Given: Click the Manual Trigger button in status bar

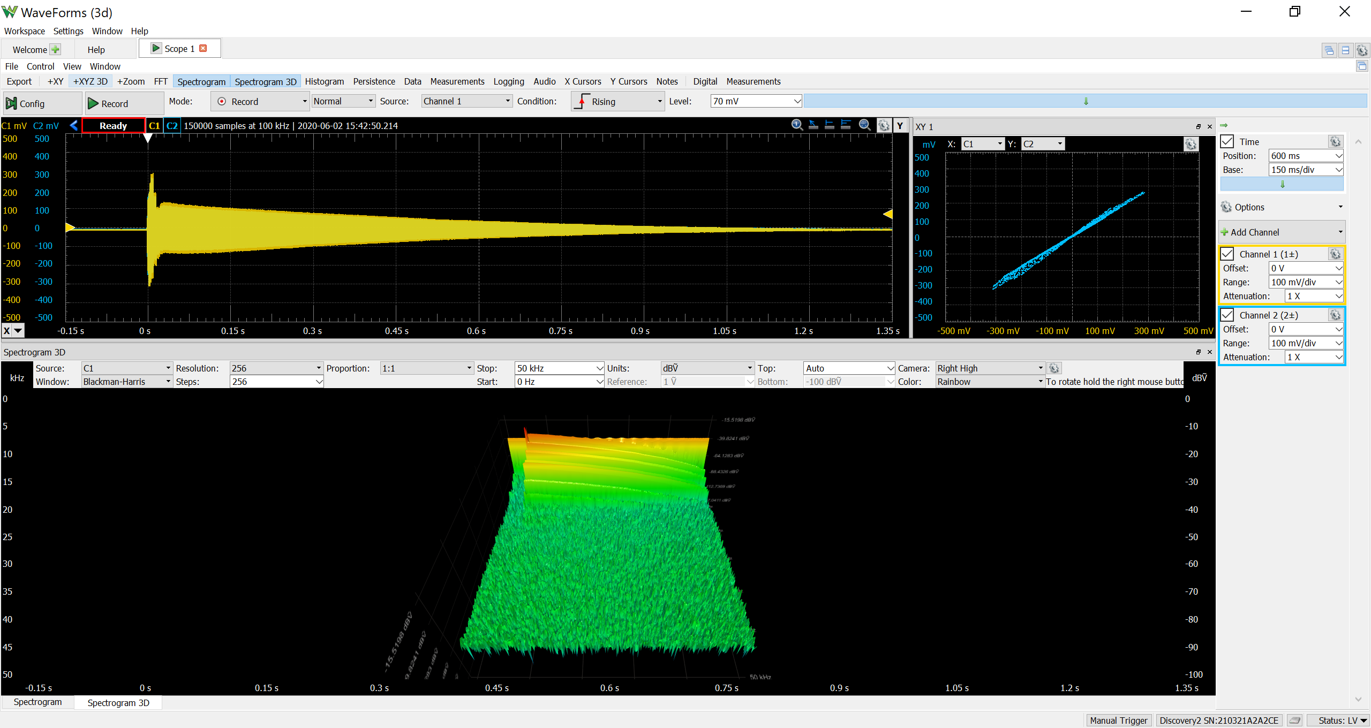Looking at the screenshot, I should (x=1119, y=721).
